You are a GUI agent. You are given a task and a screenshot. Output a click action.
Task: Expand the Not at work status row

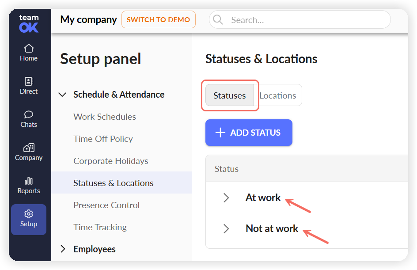tap(226, 228)
